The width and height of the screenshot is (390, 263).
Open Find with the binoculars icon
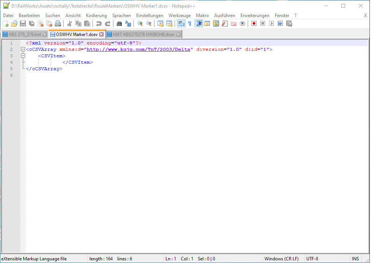point(119,24)
